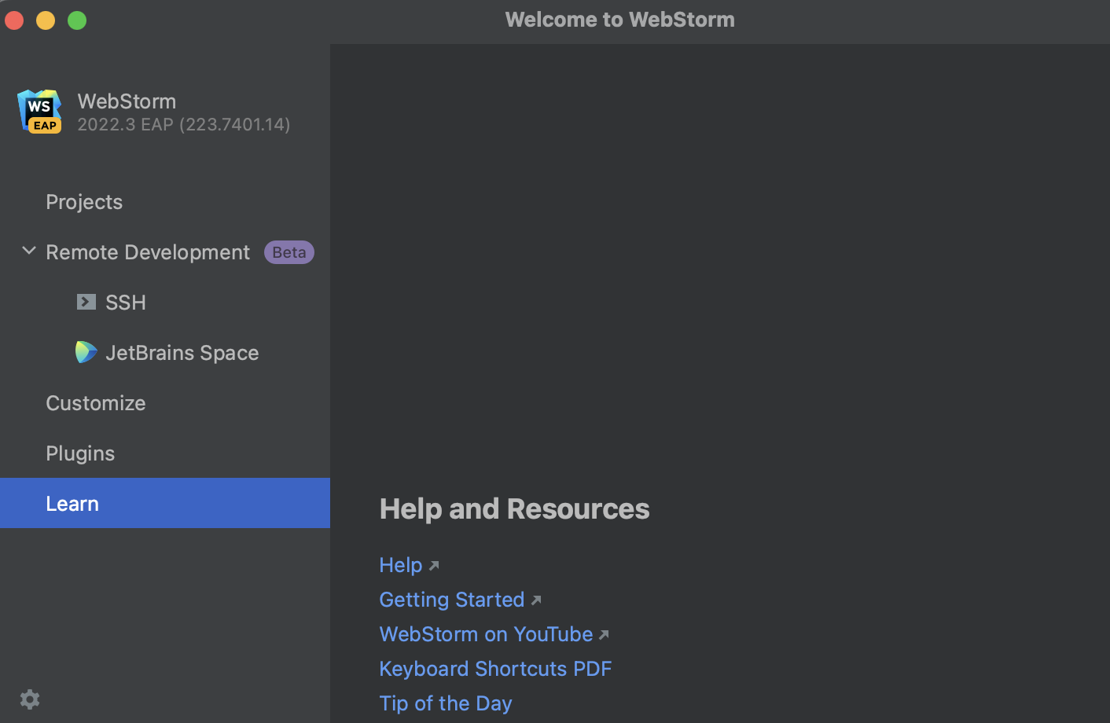Click the Welcome to WebStorm window title
1110x723 pixels.
click(620, 20)
